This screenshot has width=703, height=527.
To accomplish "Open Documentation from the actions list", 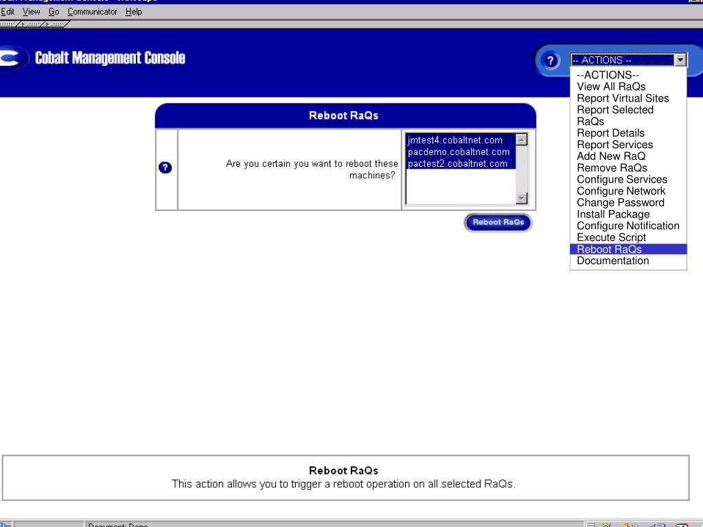I will pyautogui.click(x=628, y=261).
